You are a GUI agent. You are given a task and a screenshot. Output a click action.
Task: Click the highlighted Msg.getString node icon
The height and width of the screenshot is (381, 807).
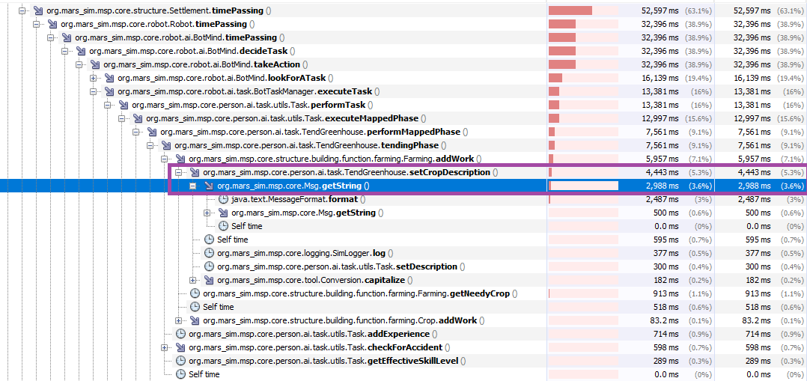click(208, 186)
